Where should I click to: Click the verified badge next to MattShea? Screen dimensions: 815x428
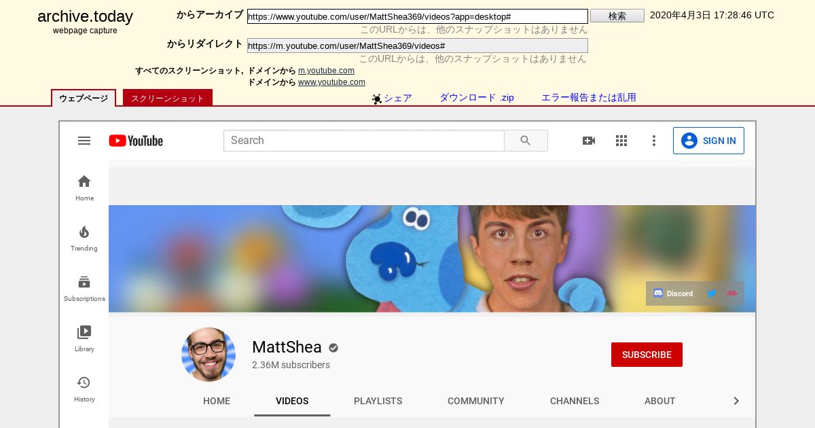[333, 348]
